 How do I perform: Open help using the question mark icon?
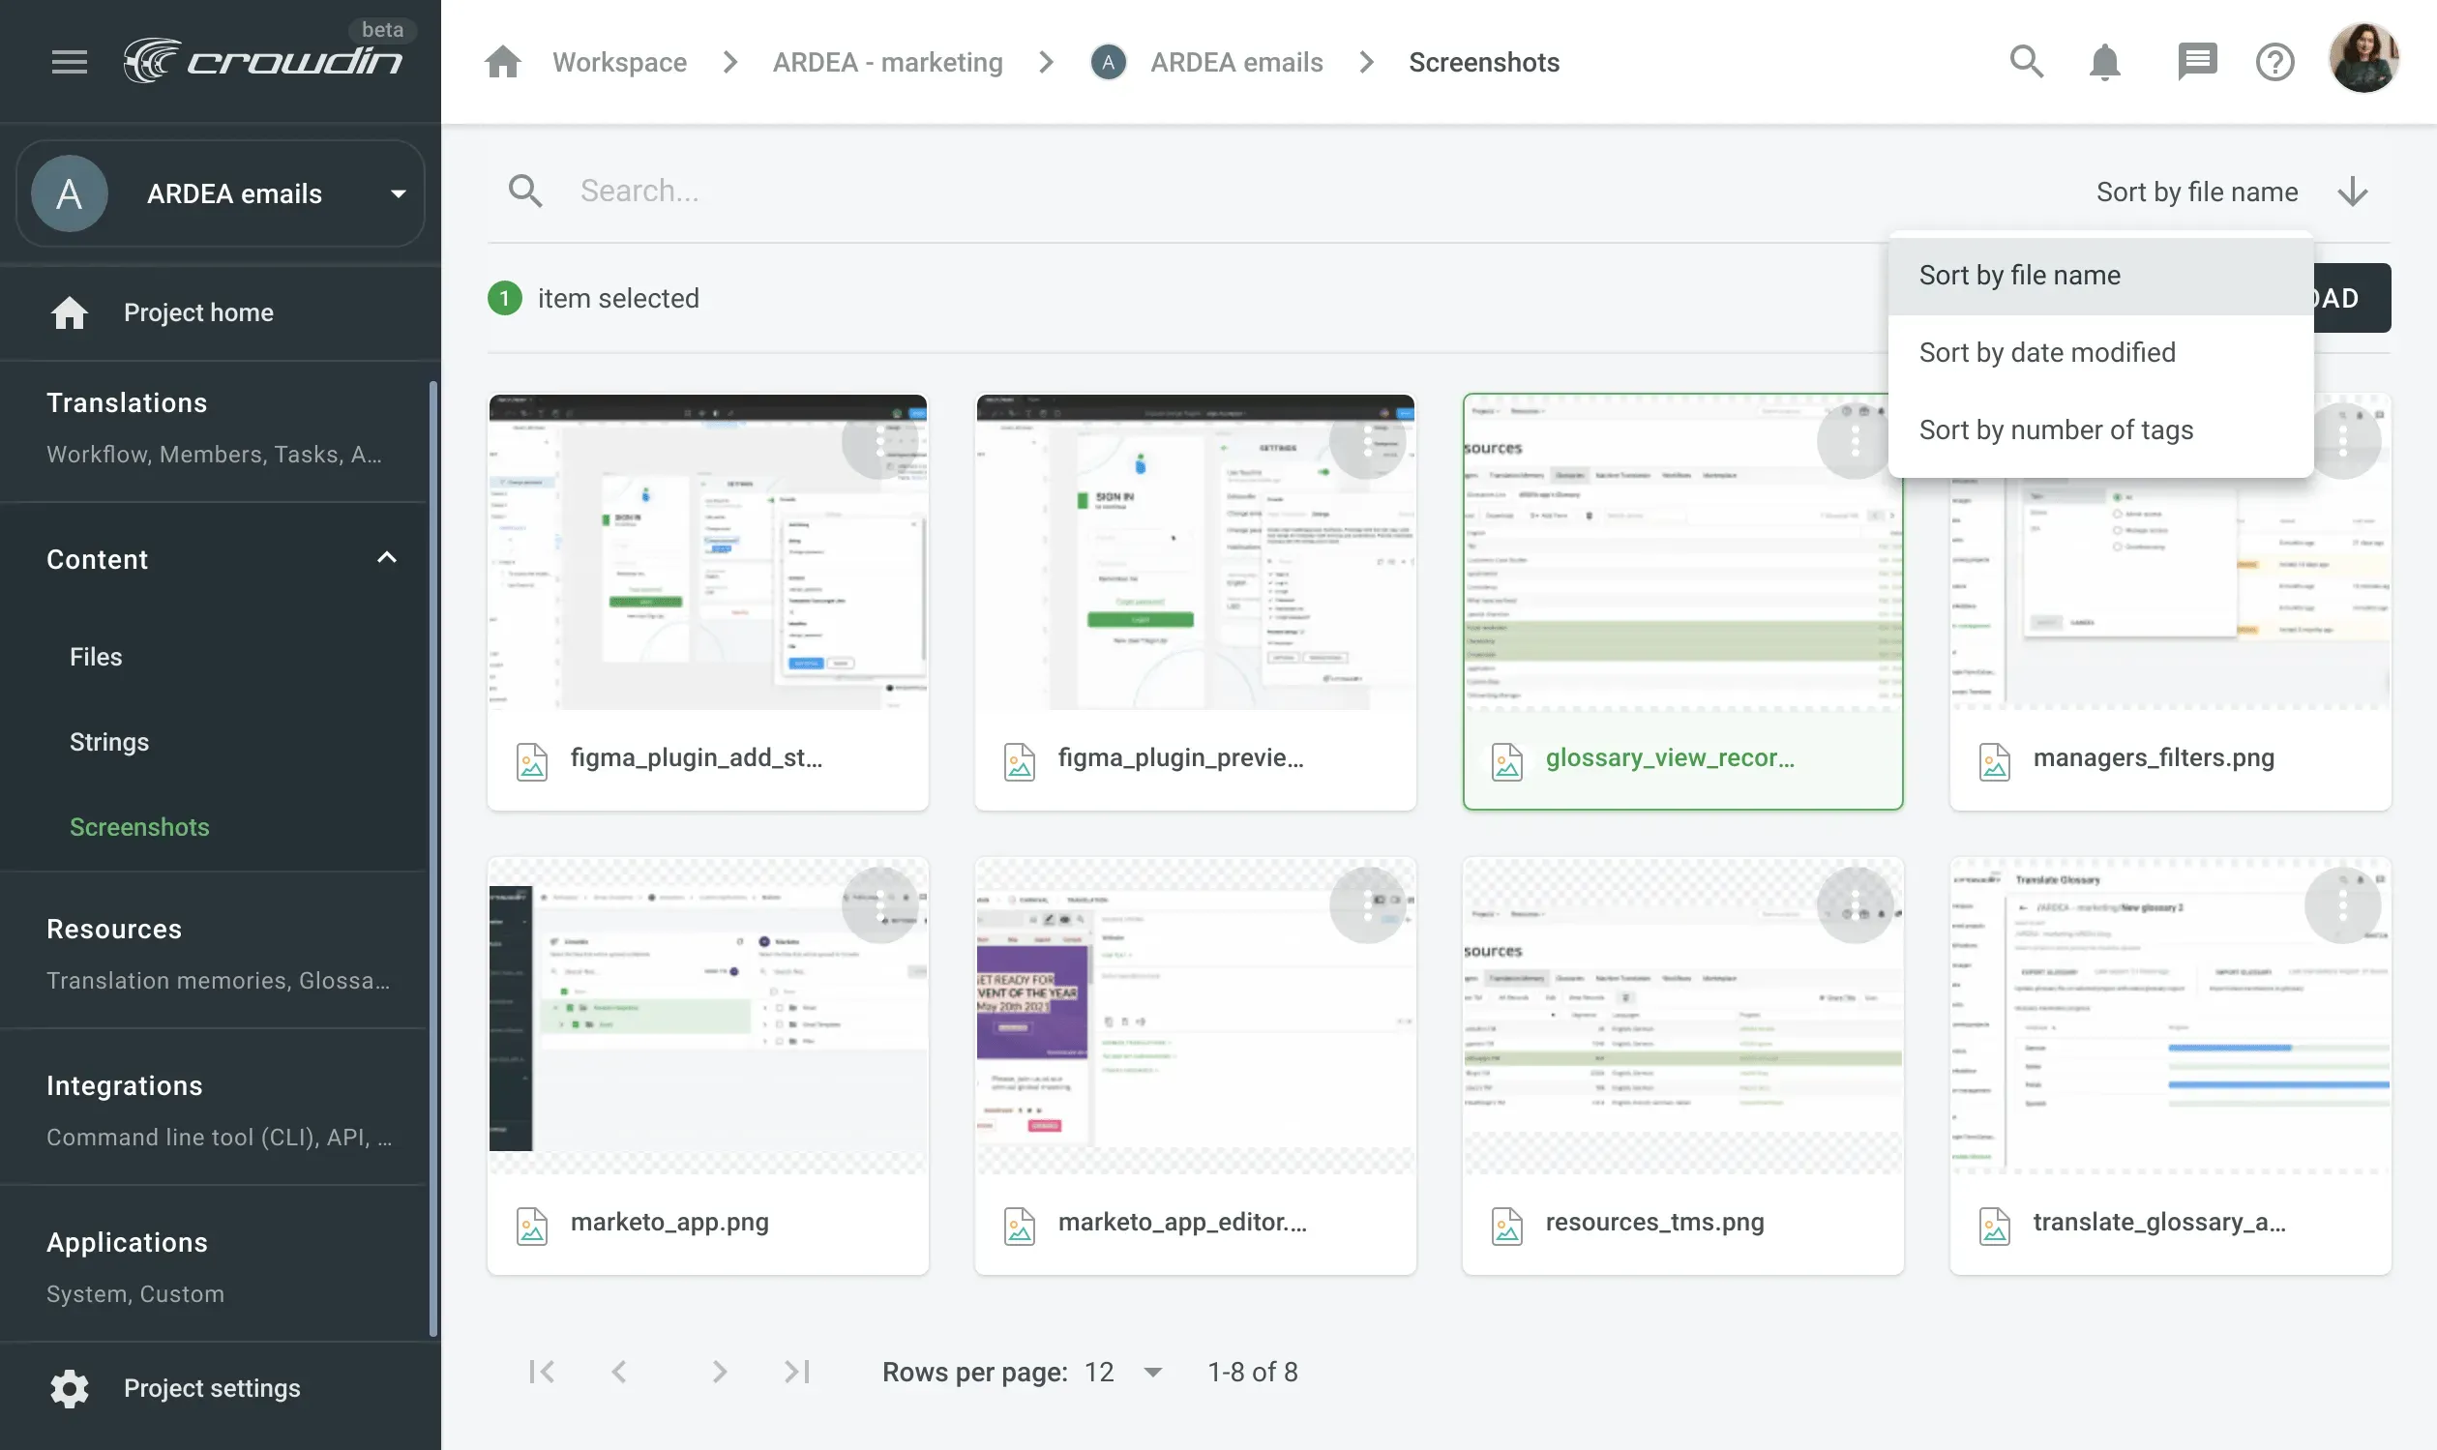click(x=2274, y=62)
